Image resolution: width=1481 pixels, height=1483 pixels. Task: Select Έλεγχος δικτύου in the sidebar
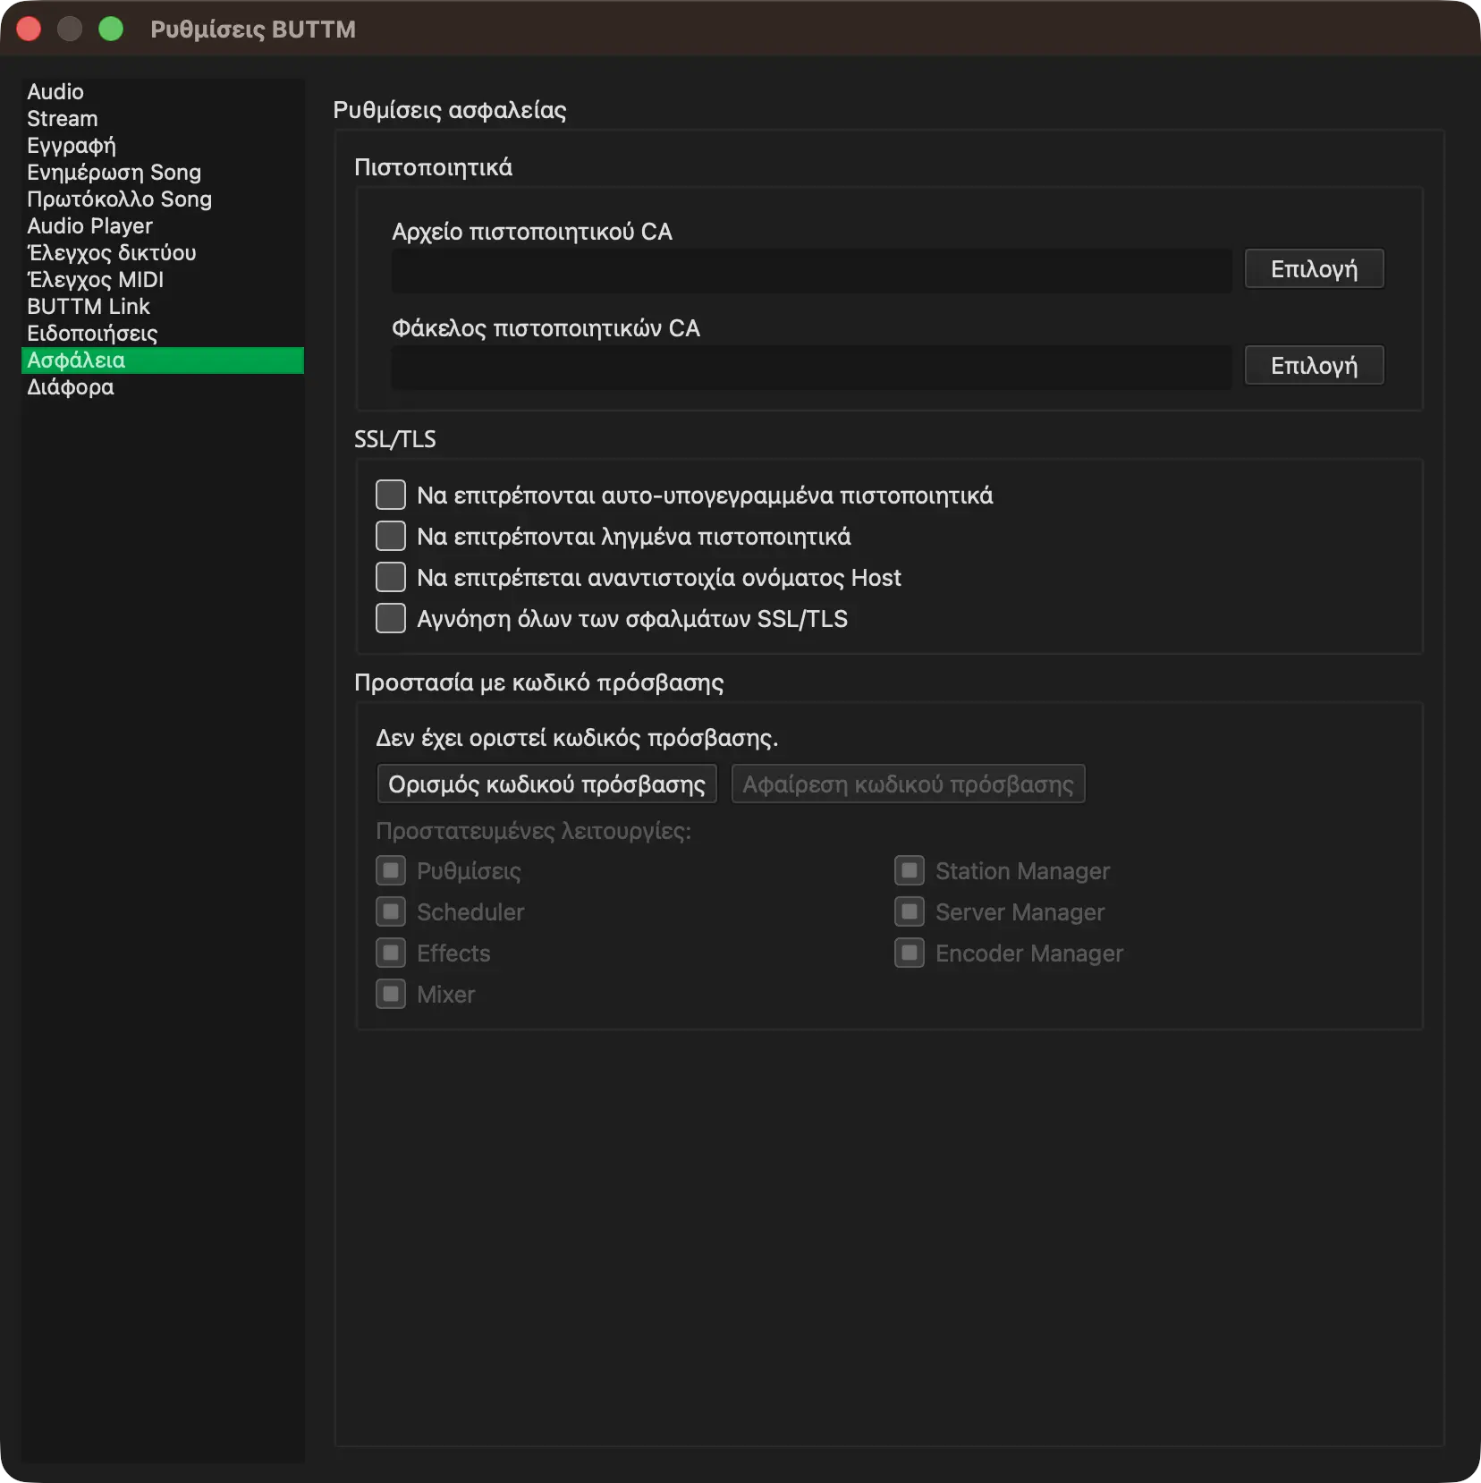coord(162,253)
